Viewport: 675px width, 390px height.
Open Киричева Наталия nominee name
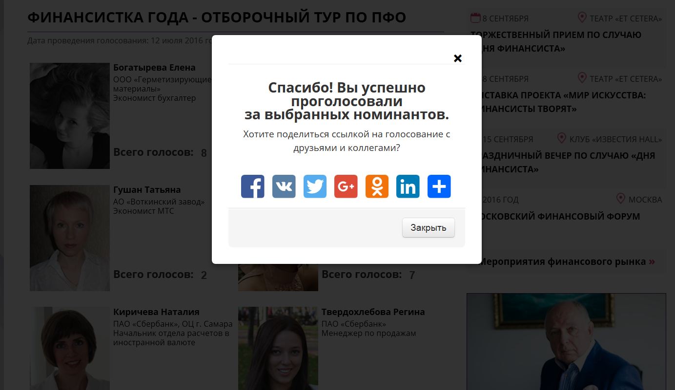[x=156, y=312]
